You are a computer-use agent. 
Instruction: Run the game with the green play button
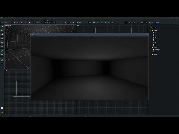(78, 23)
